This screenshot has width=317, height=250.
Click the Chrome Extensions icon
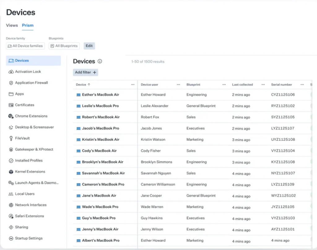click(x=11, y=116)
